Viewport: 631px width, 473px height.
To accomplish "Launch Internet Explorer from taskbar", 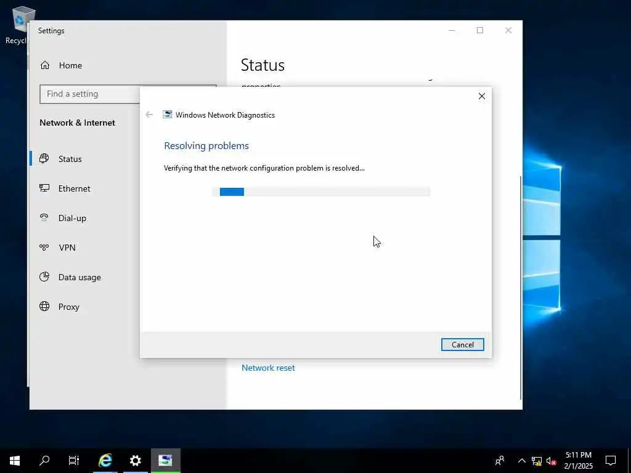I will (x=105, y=461).
